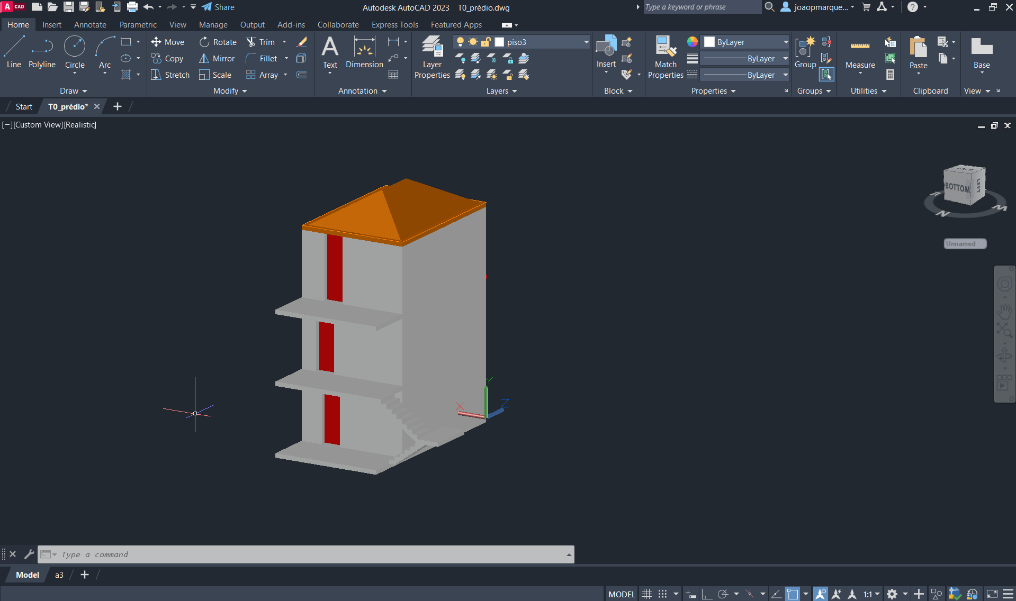
Task: Toggle layer on/off lightbulb for piso3
Action: (x=460, y=42)
